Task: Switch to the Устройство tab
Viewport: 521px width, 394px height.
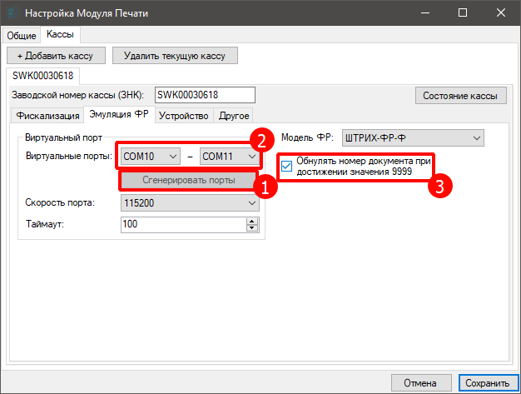Action: tap(183, 115)
